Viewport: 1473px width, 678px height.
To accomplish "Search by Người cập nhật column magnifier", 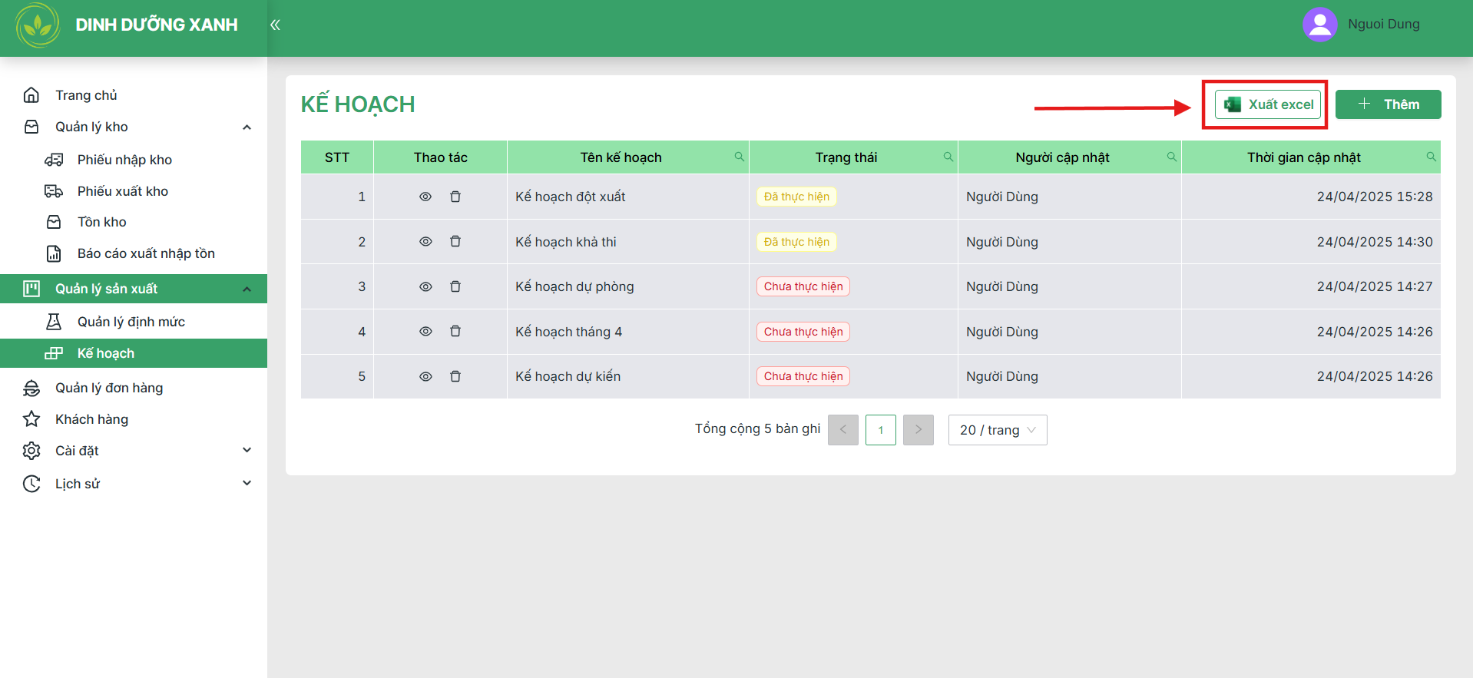I will [1171, 157].
